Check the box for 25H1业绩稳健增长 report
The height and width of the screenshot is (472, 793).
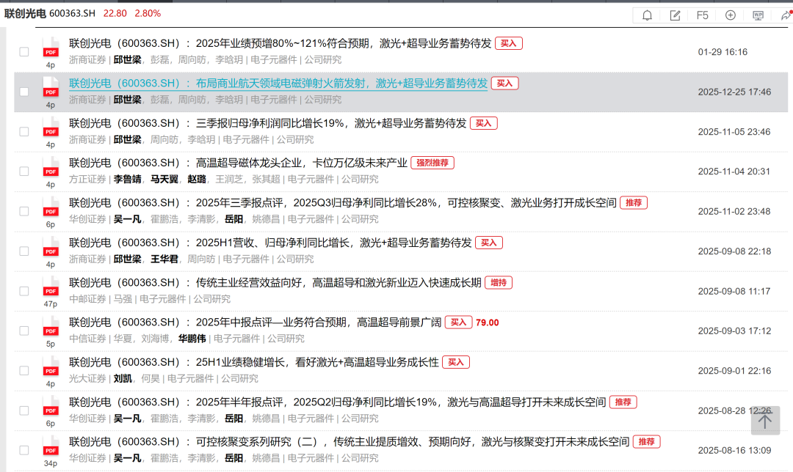click(23, 371)
